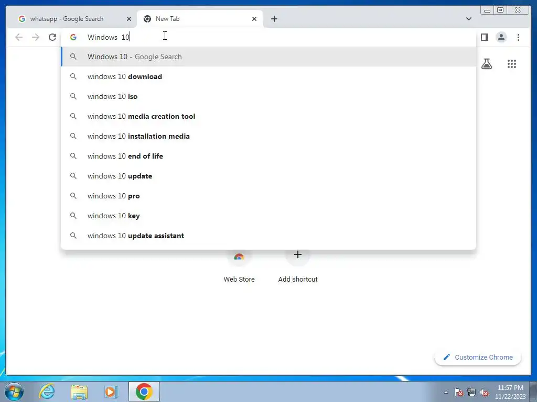Click the Action Center flag icon
The width and height of the screenshot is (537, 402).
[x=459, y=392]
